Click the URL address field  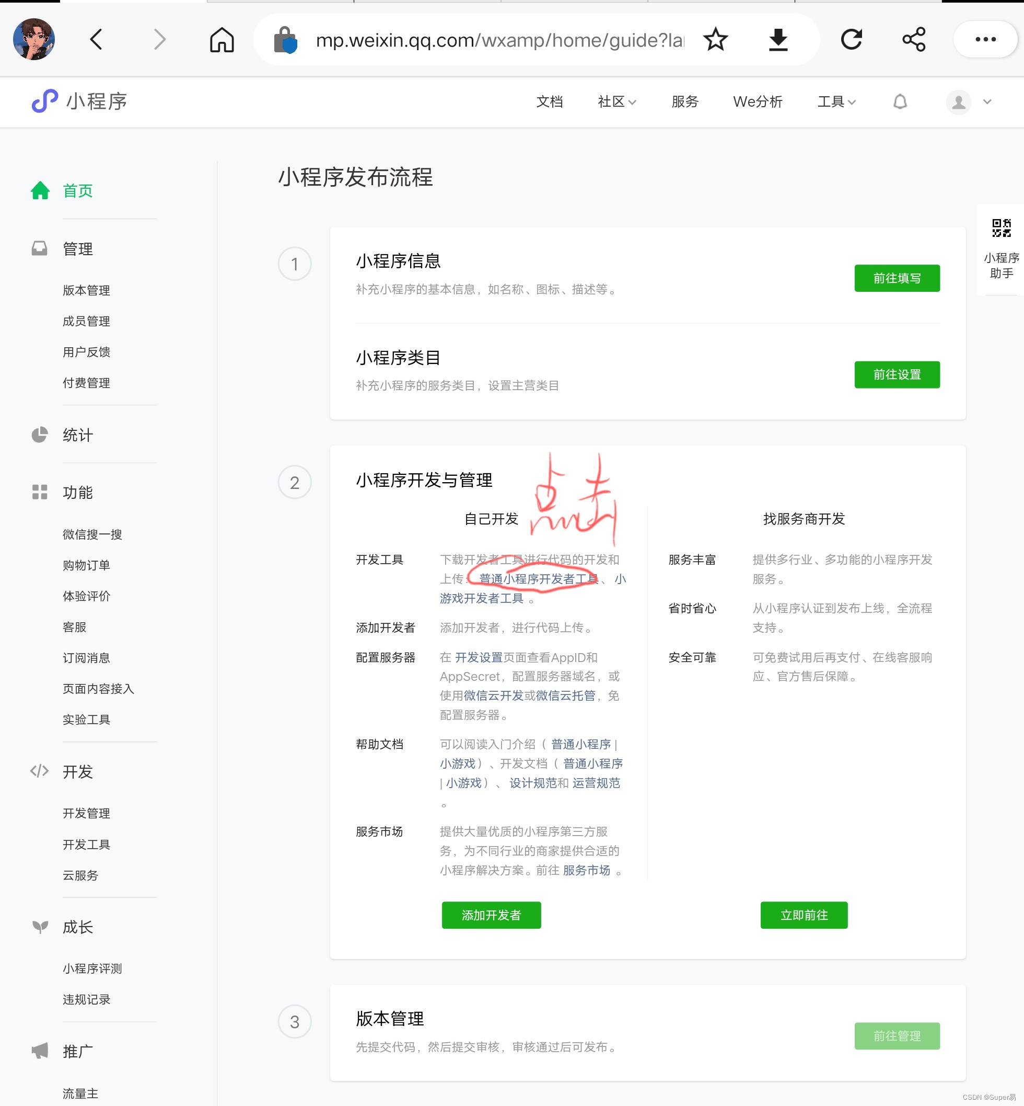(499, 40)
